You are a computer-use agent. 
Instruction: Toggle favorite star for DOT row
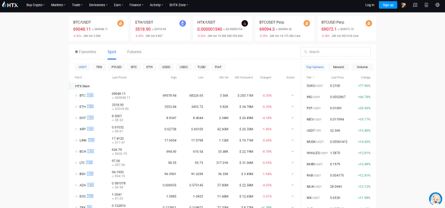[x=76, y=118]
